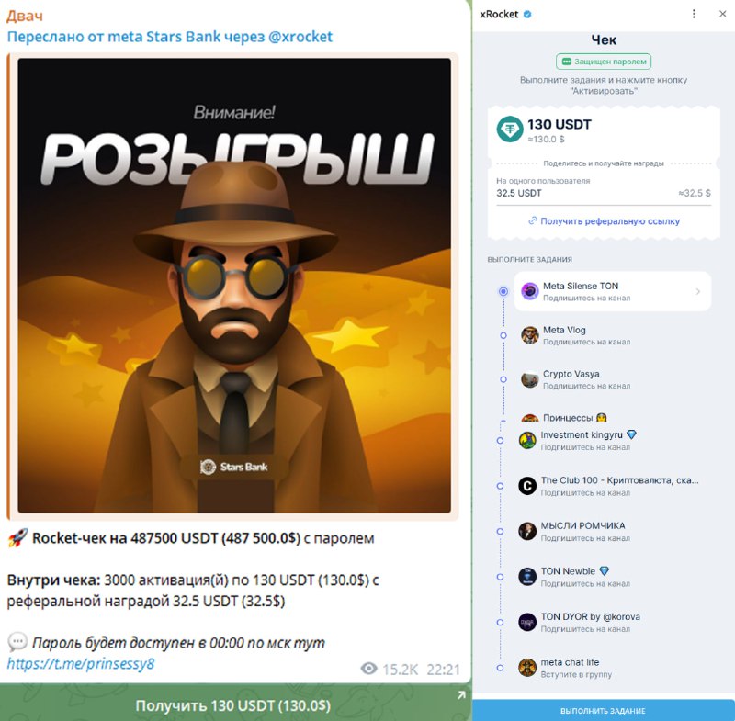Click the Двач channel name
735x721 pixels.
tap(25, 16)
